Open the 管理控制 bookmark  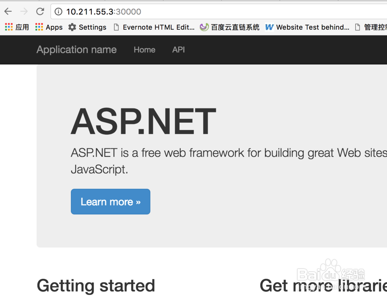(371, 27)
